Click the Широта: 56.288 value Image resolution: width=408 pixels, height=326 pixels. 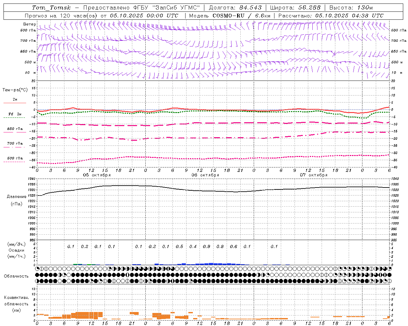295,8
